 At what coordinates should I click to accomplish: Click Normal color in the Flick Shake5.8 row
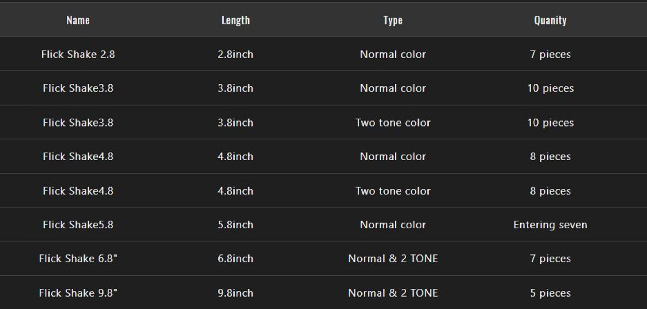[x=393, y=225]
